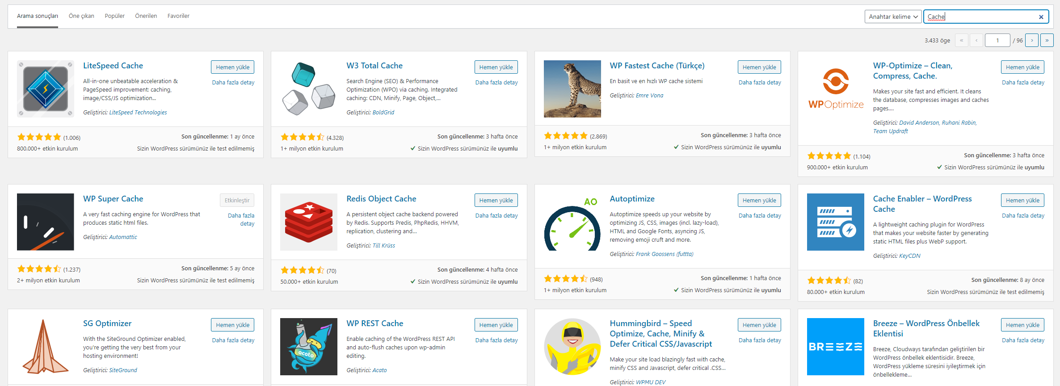
Task: View Daha fazla detay for W3 Total Cache
Action: point(496,83)
